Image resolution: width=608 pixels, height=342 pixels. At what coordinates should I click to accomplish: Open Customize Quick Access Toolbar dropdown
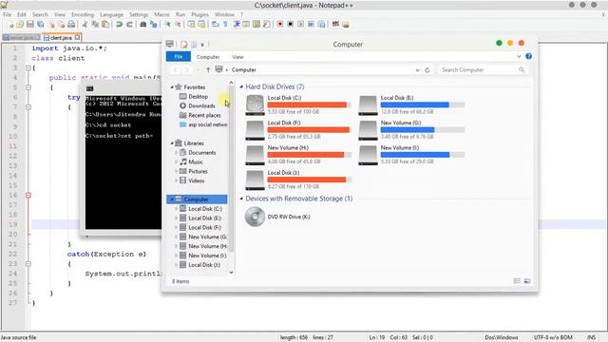pos(202,45)
